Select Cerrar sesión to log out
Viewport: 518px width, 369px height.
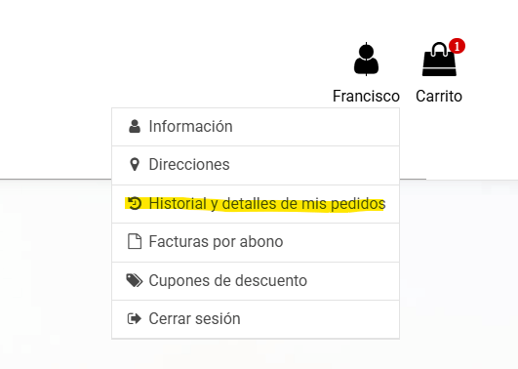click(x=256, y=319)
